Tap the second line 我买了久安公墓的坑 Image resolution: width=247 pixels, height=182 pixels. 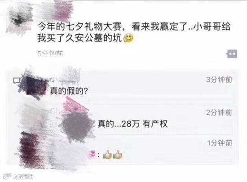(x=79, y=38)
